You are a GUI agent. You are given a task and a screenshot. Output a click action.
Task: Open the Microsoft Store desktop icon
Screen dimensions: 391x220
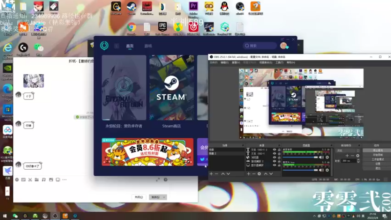tap(7, 110)
